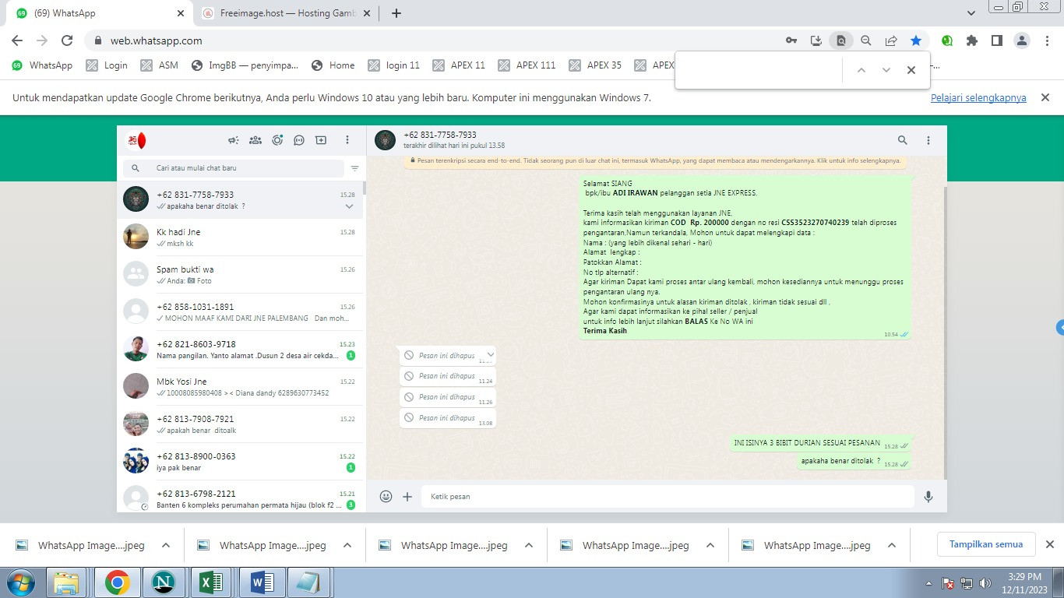Click the find-in-page text field
Image resolution: width=1064 pixels, height=598 pixels.
click(759, 70)
